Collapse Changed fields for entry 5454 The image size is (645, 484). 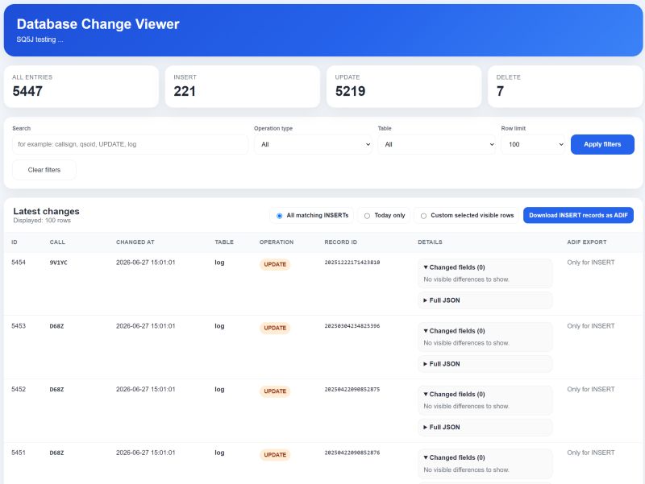(x=454, y=267)
